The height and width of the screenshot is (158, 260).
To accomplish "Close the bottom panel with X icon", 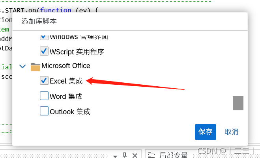I will point(135,156).
